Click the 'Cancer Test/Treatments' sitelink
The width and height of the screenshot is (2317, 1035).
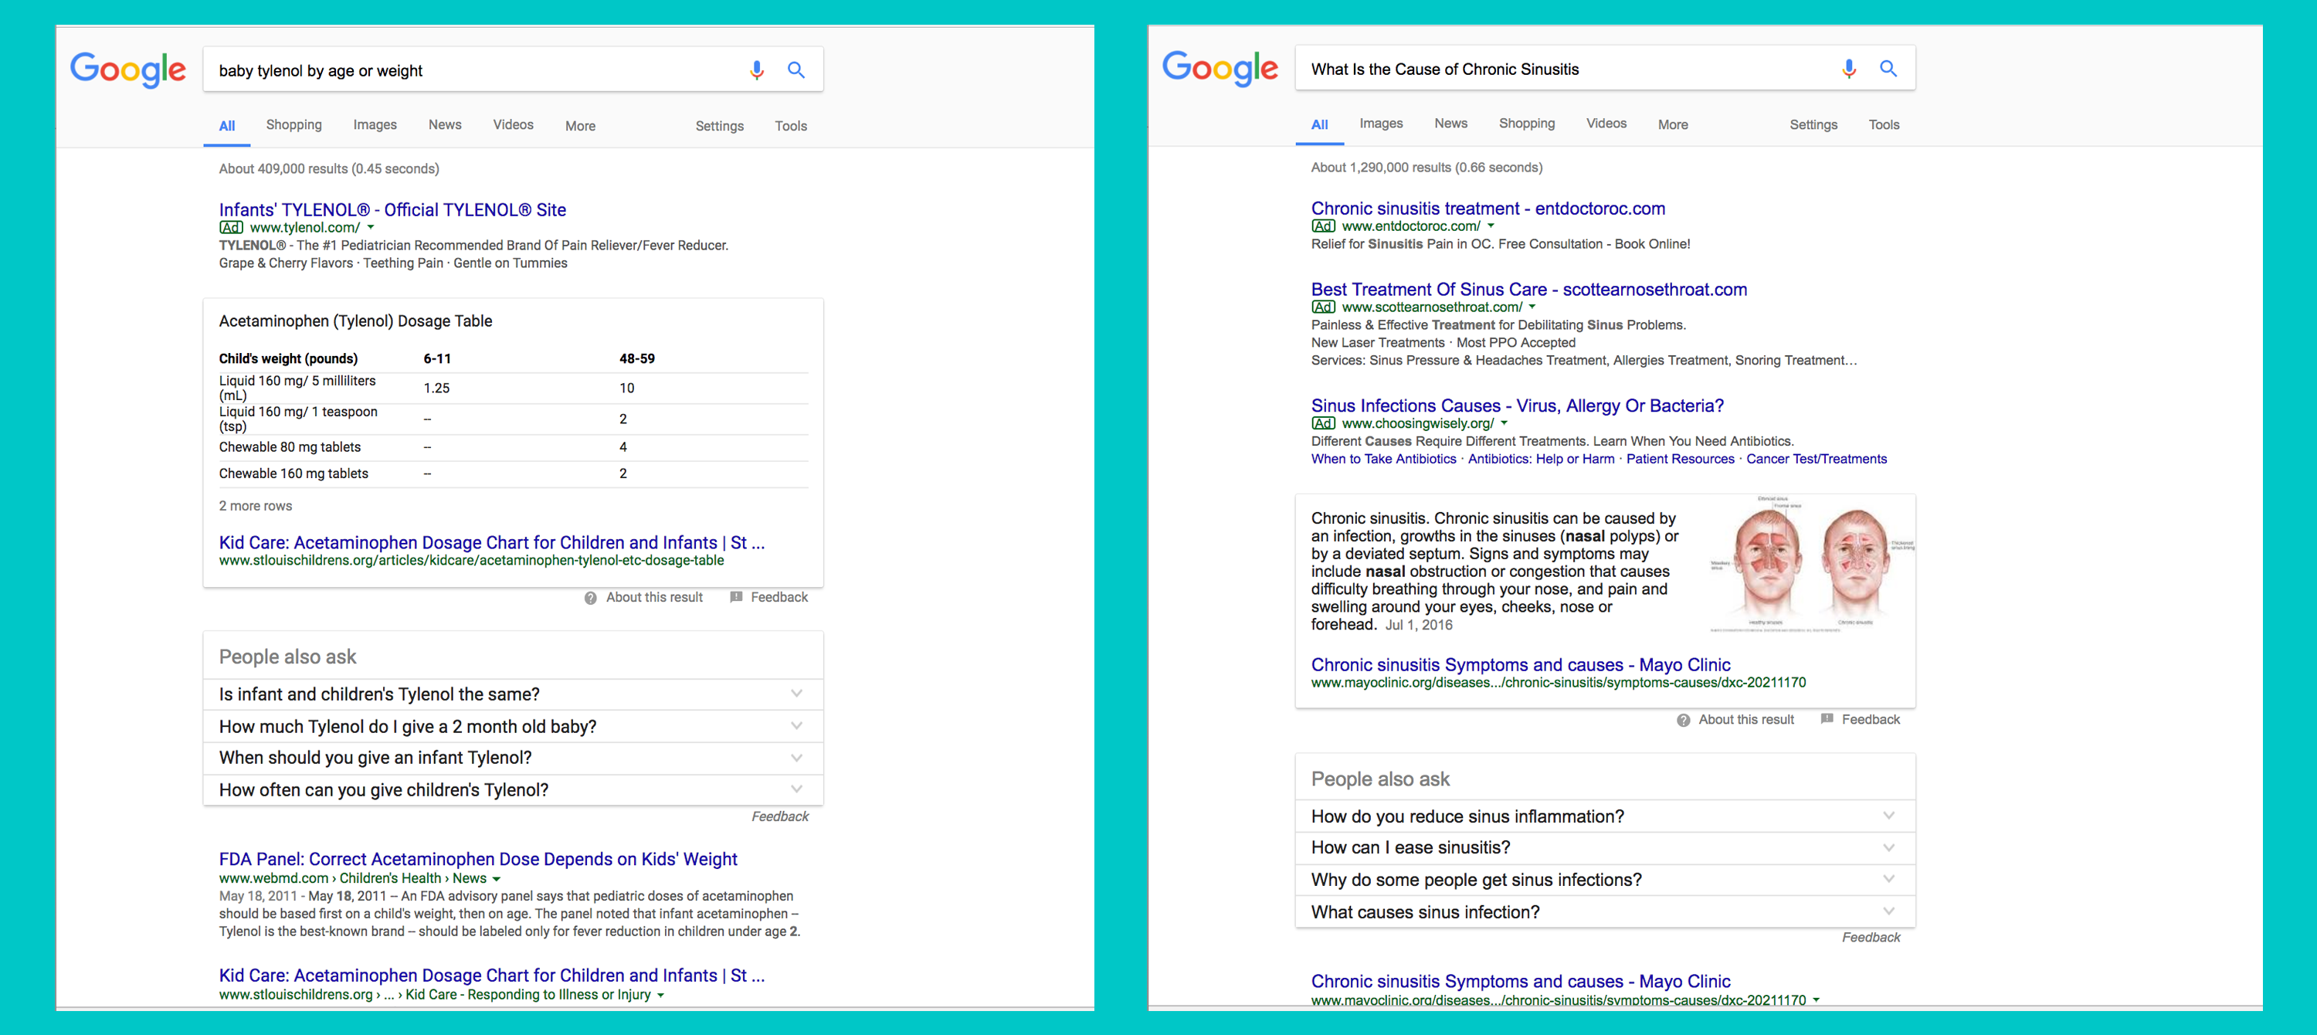click(1816, 459)
